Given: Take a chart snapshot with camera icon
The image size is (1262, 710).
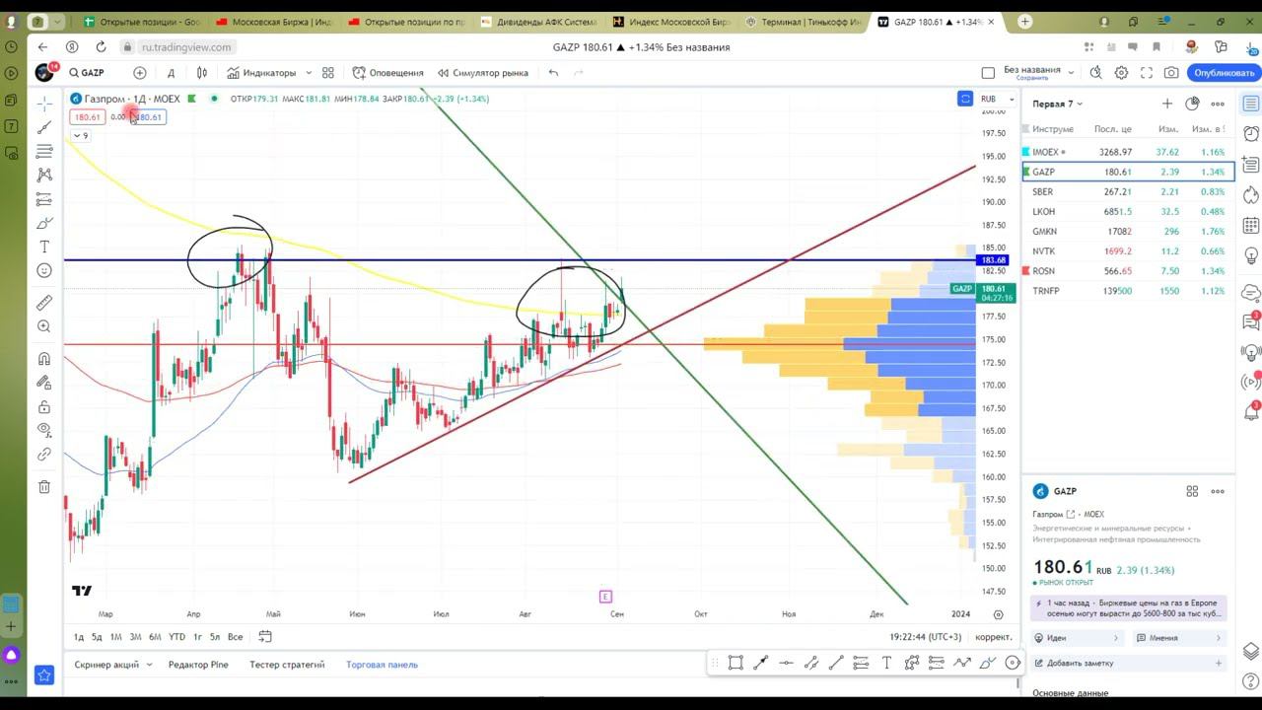Looking at the screenshot, I should coord(1171,73).
